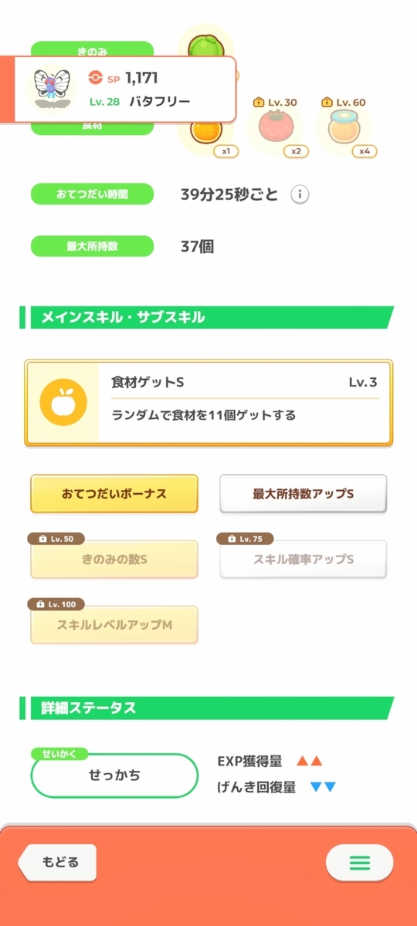Tap the メインスキル・サブスキル section header

(x=207, y=317)
